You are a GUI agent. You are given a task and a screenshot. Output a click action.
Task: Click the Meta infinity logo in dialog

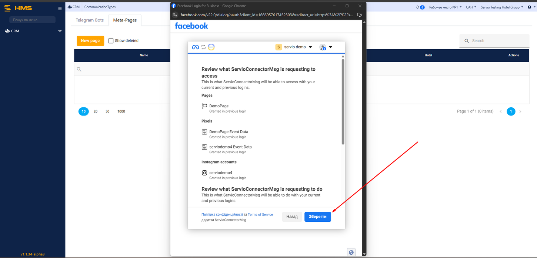195,47
